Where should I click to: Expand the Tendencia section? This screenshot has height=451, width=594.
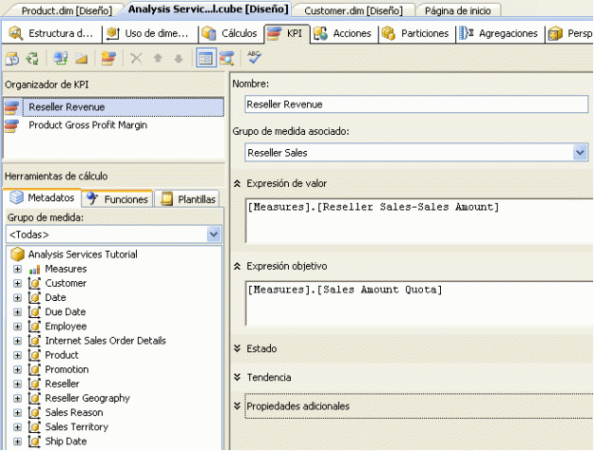pos(237,377)
